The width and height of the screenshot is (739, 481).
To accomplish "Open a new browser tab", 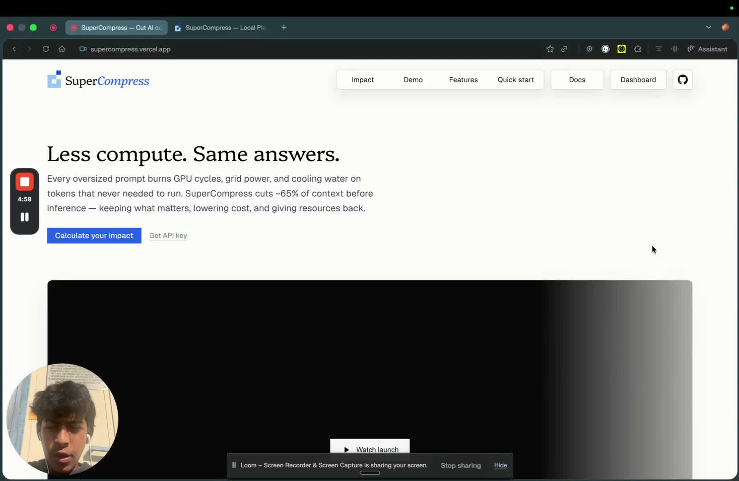I will pyautogui.click(x=283, y=27).
